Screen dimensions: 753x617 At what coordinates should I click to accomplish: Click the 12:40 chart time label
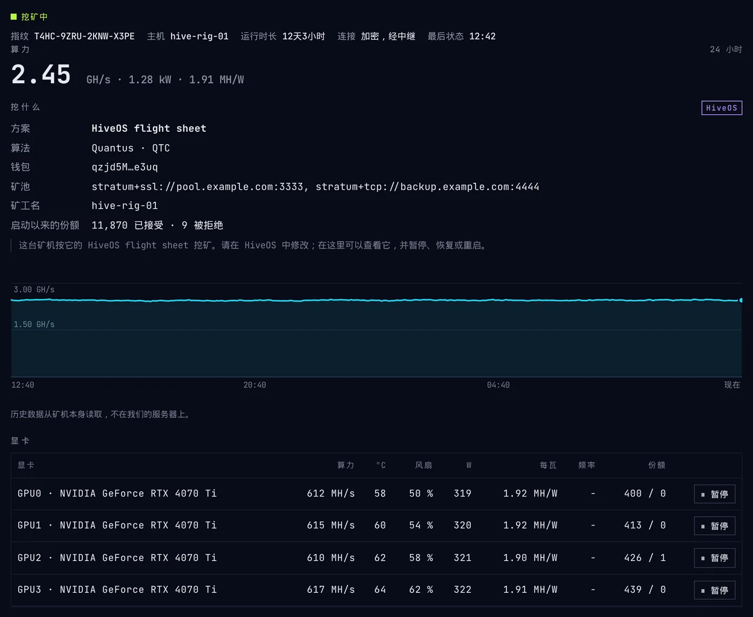pyautogui.click(x=23, y=385)
